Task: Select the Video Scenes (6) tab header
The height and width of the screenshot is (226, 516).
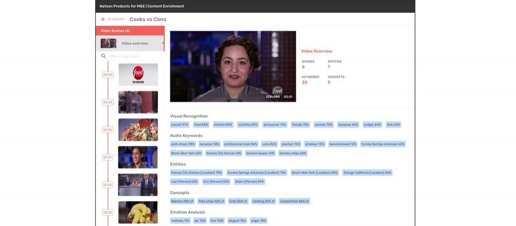Action: tap(130, 31)
